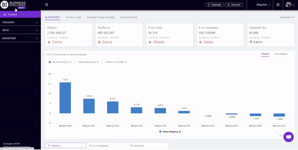Click the home icon beside Головна
The height and width of the screenshot is (150, 298).
[x=5, y=14]
